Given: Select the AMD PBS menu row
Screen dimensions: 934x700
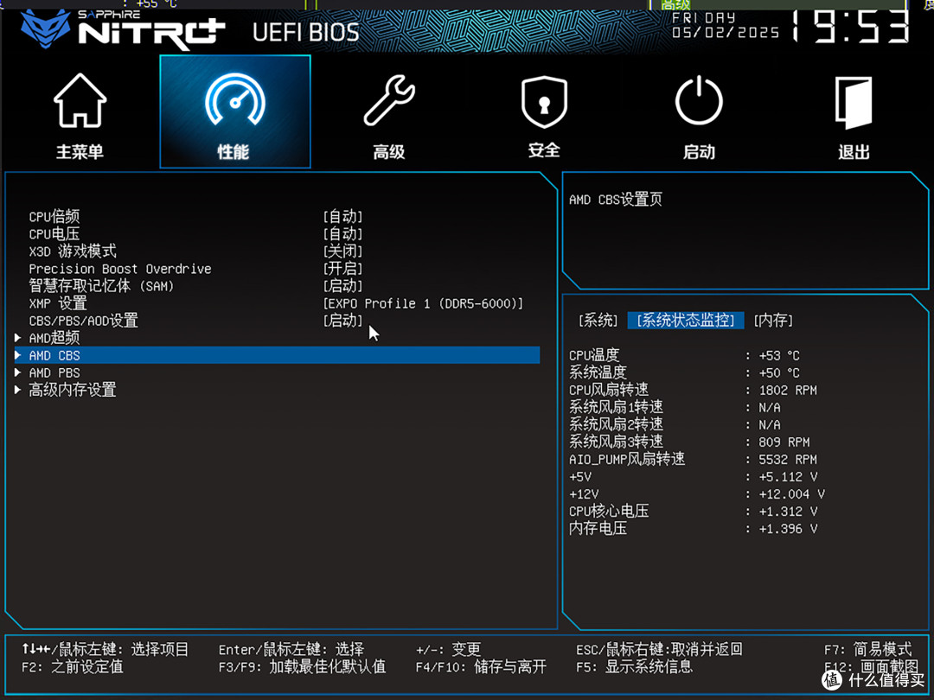Looking at the screenshot, I should point(277,372).
